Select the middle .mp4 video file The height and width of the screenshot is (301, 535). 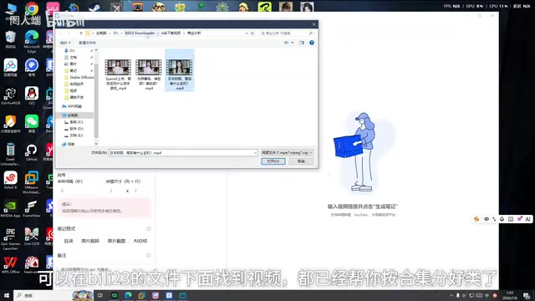coord(149,74)
